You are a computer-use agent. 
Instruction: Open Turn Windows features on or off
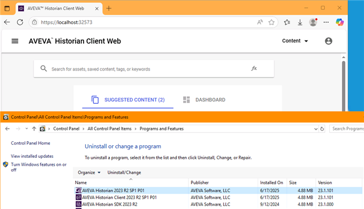pos(39,167)
